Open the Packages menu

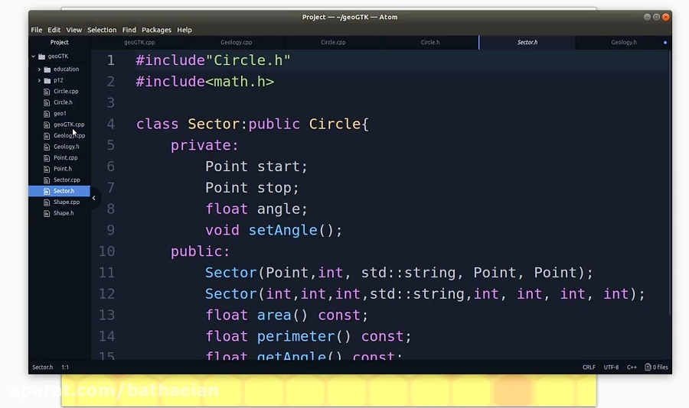click(156, 30)
